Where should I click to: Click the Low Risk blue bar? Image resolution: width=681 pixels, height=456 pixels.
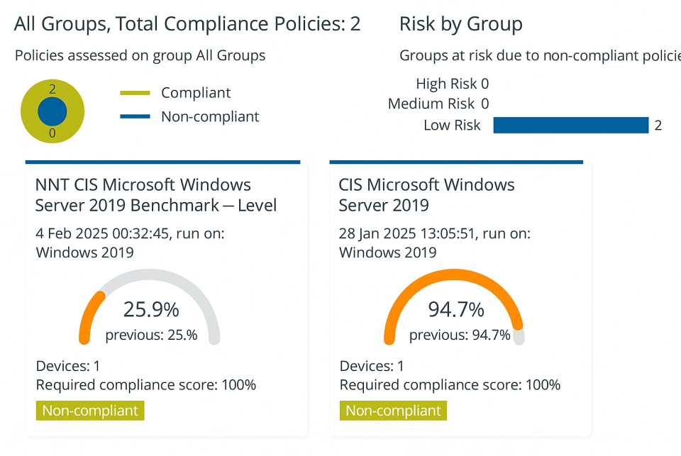(570, 126)
